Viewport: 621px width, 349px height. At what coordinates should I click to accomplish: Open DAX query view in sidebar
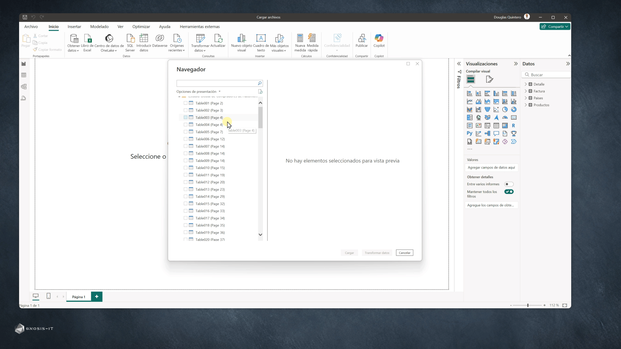coord(24,98)
